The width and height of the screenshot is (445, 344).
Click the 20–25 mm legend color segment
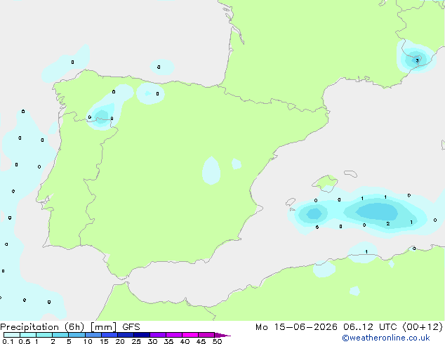pyautogui.click(x=126, y=335)
